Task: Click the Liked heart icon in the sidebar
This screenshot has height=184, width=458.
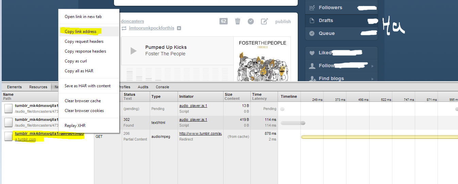Action: tap(312, 53)
